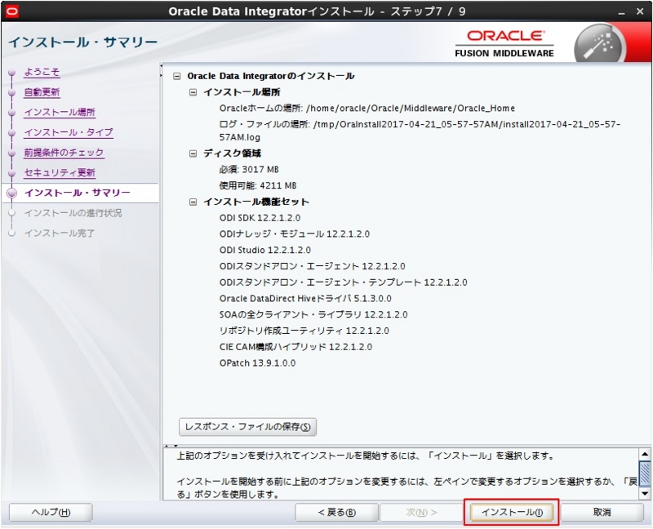Screen dimensions: 653x529
Task: Click the 使用可能: 4211 MB entry
Action: point(258,186)
